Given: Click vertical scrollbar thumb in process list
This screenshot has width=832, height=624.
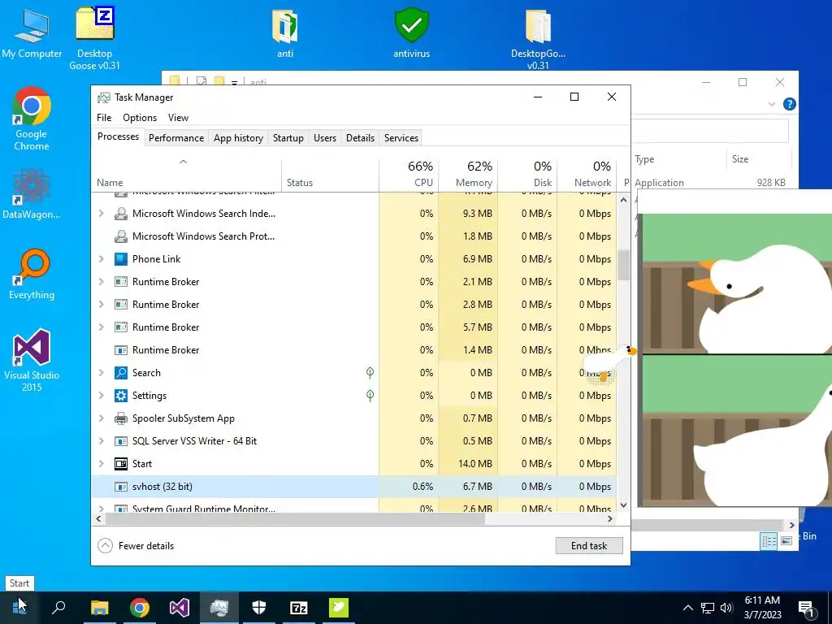Looking at the screenshot, I should pyautogui.click(x=623, y=266).
